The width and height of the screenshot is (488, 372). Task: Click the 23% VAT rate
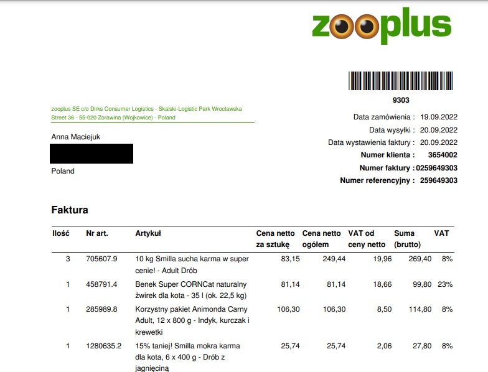point(445,284)
